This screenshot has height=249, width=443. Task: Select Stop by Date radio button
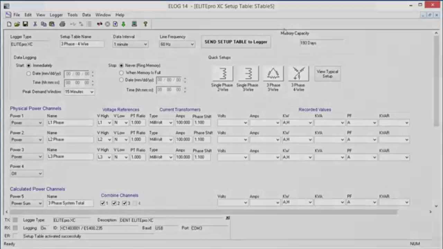[x=121, y=80]
